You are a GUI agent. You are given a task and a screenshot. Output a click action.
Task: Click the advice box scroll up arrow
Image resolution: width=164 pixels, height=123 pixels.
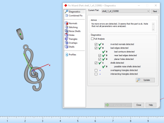(153, 24)
